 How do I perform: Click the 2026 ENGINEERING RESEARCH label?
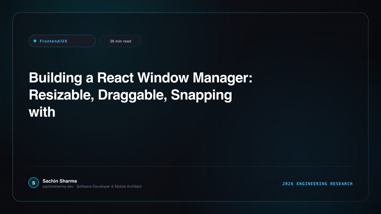pos(317,184)
